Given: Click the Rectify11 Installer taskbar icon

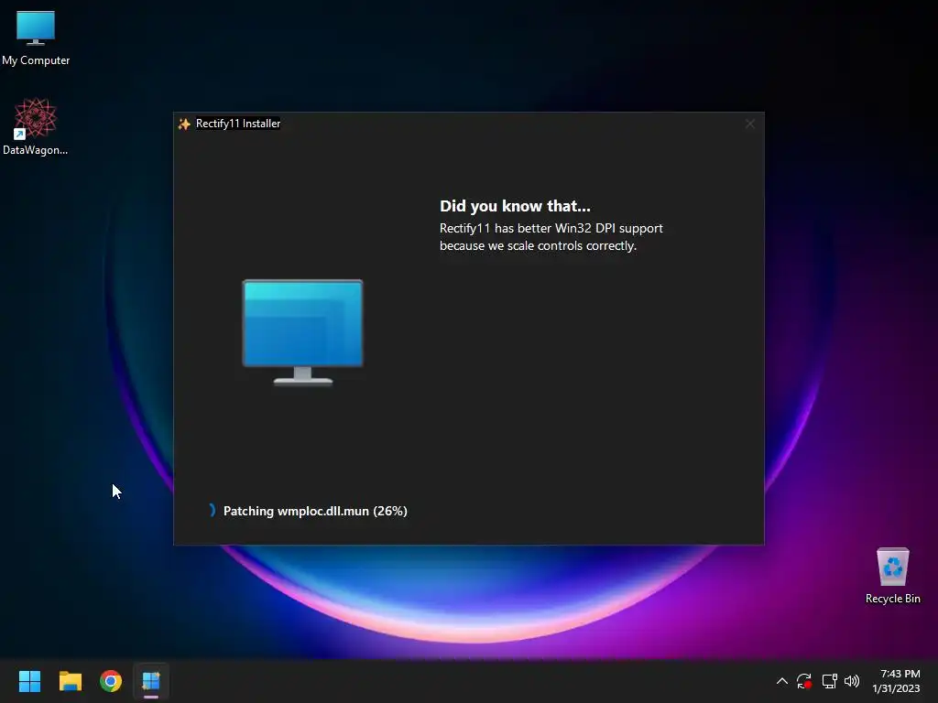Looking at the screenshot, I should [x=151, y=681].
